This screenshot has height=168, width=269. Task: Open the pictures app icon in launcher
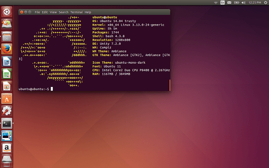coord(7,136)
